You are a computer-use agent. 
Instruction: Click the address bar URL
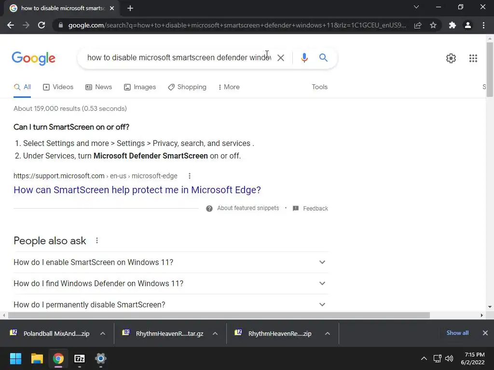point(237,25)
